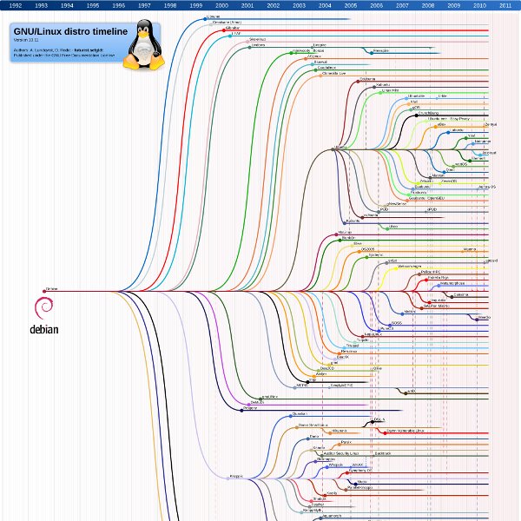
Task: Click the Ulteo green node dot
Action: coord(387,229)
